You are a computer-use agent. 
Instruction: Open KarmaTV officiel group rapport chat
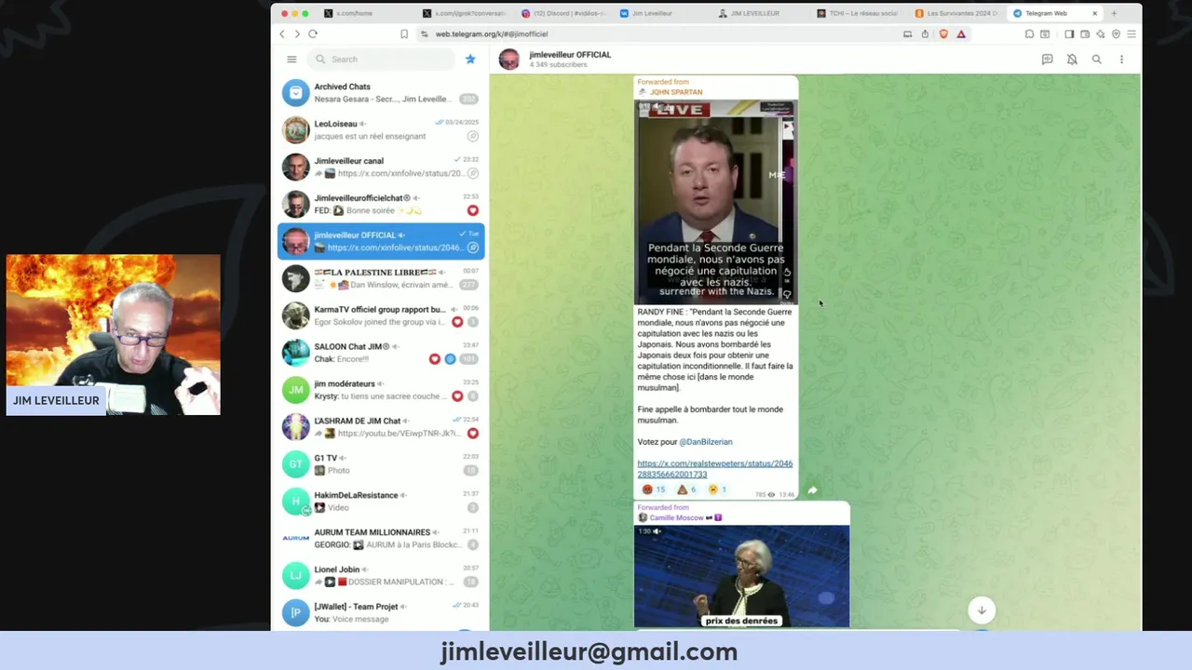pos(381,315)
